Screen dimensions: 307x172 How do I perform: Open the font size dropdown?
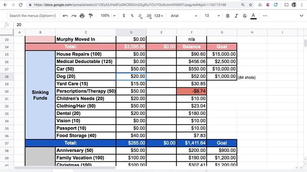[212, 16]
